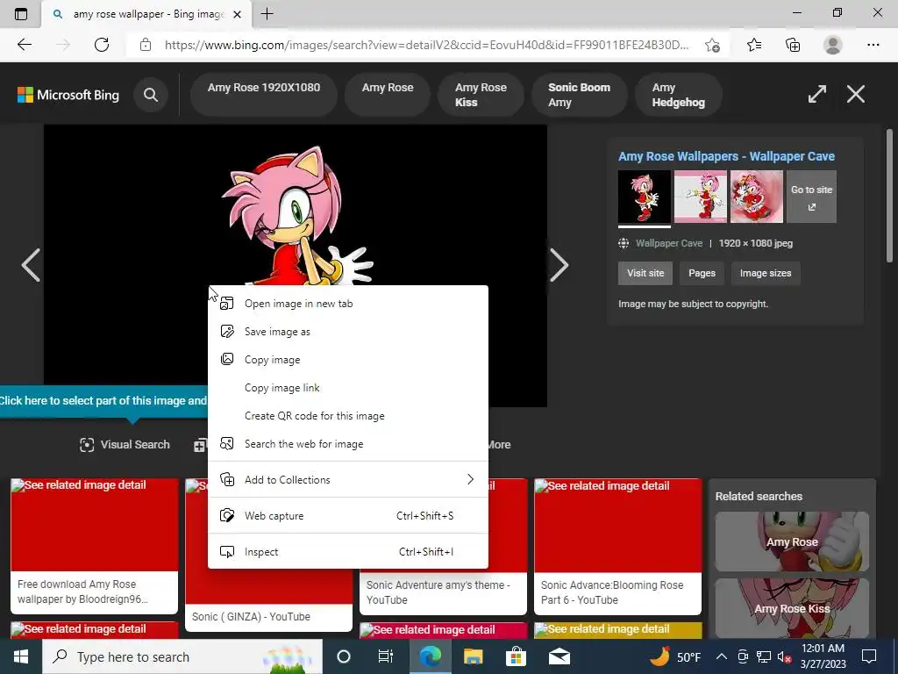Choose Save image as
The height and width of the screenshot is (674, 898).
[348, 332]
